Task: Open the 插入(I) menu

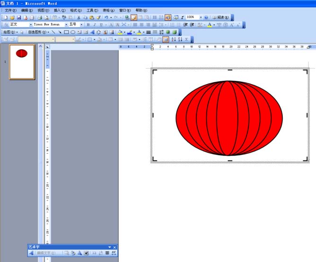Action: pos(60,10)
